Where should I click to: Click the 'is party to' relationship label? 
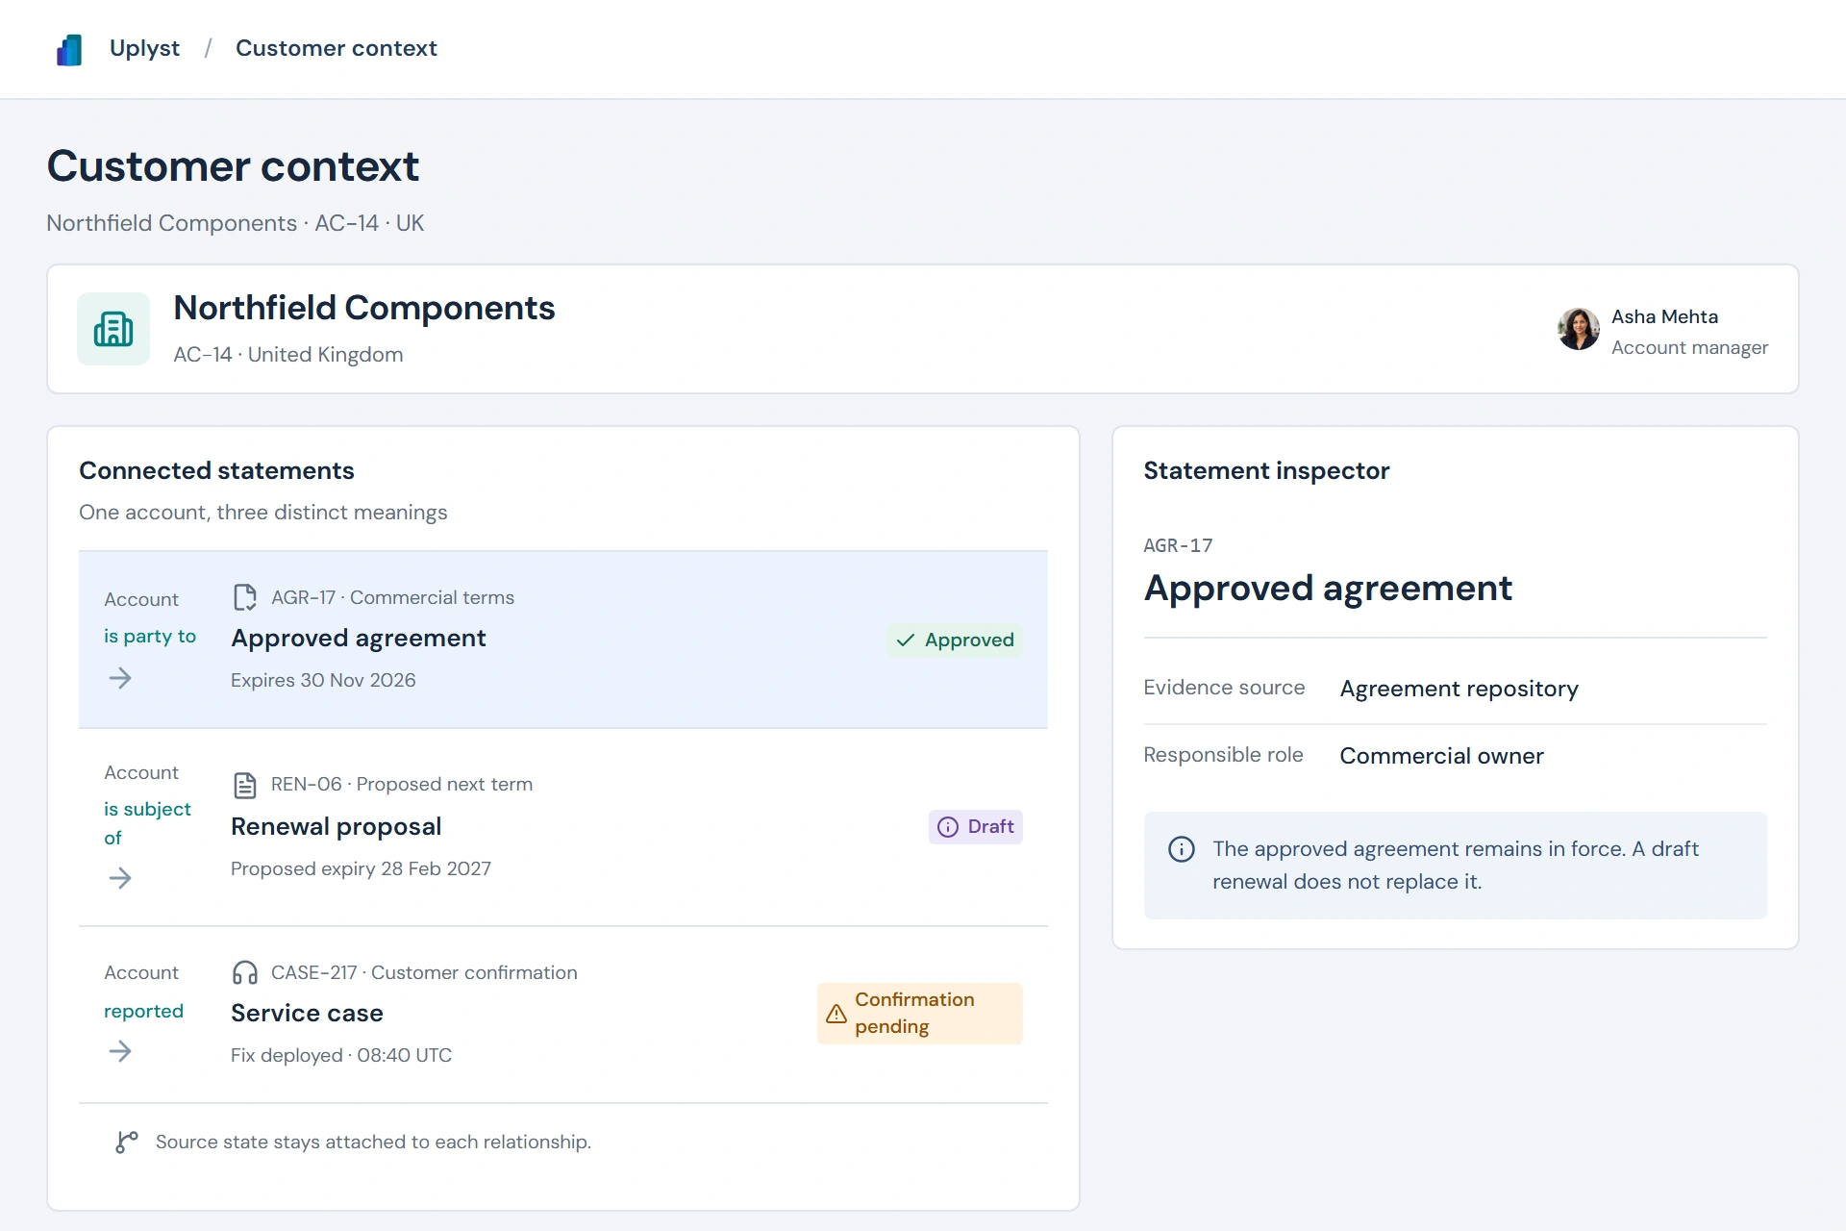(x=150, y=636)
